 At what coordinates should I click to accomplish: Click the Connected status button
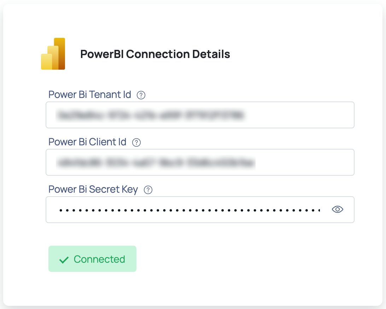coord(92,259)
